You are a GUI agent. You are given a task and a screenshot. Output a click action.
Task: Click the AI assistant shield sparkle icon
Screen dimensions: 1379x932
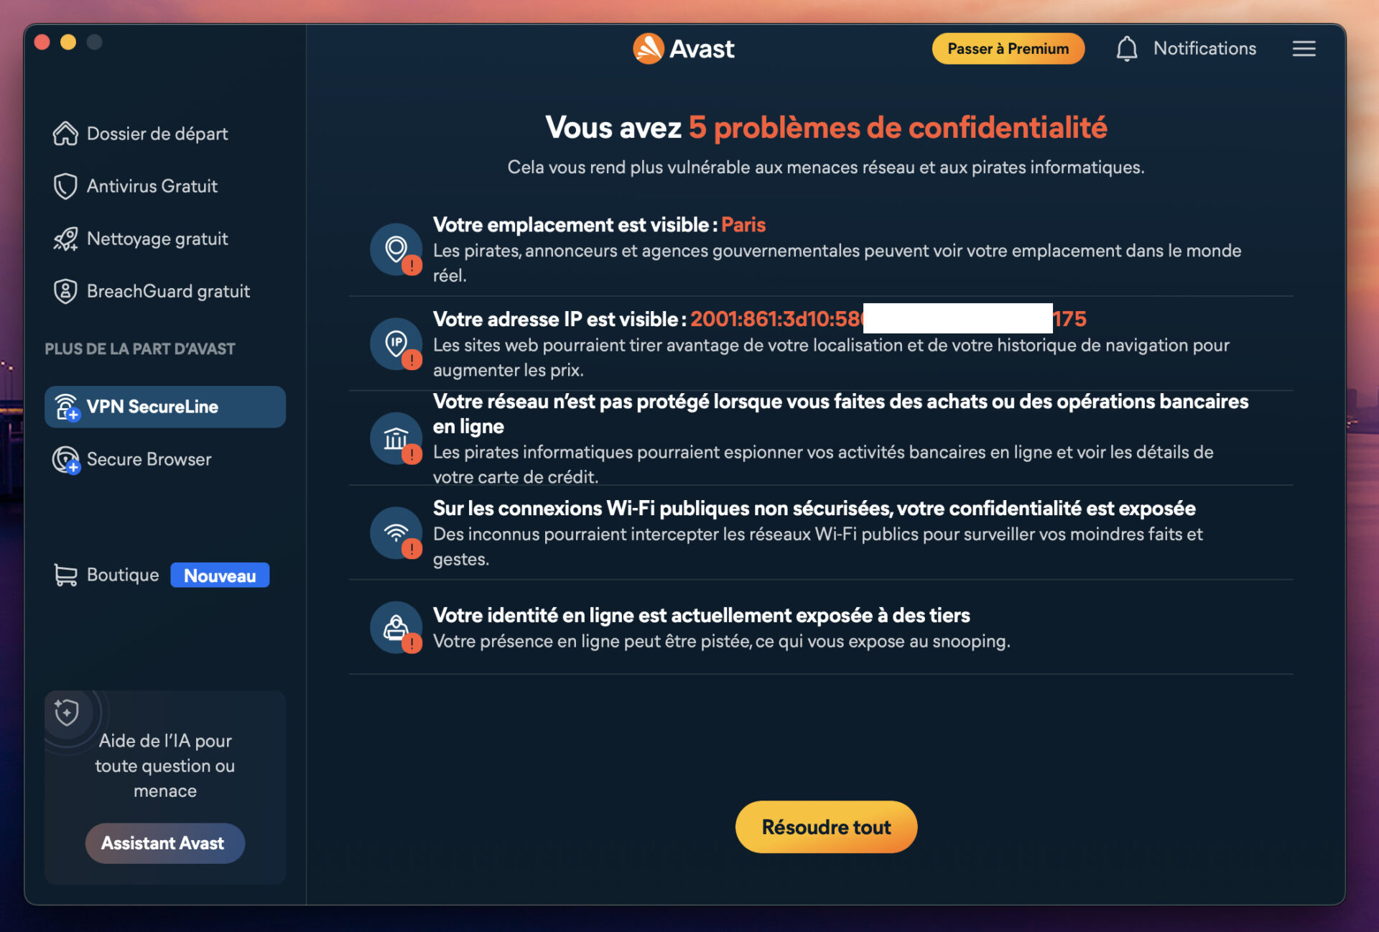click(x=67, y=713)
